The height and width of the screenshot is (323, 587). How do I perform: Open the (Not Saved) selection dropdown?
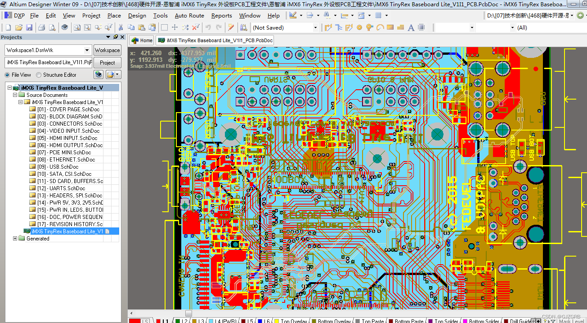coord(315,27)
